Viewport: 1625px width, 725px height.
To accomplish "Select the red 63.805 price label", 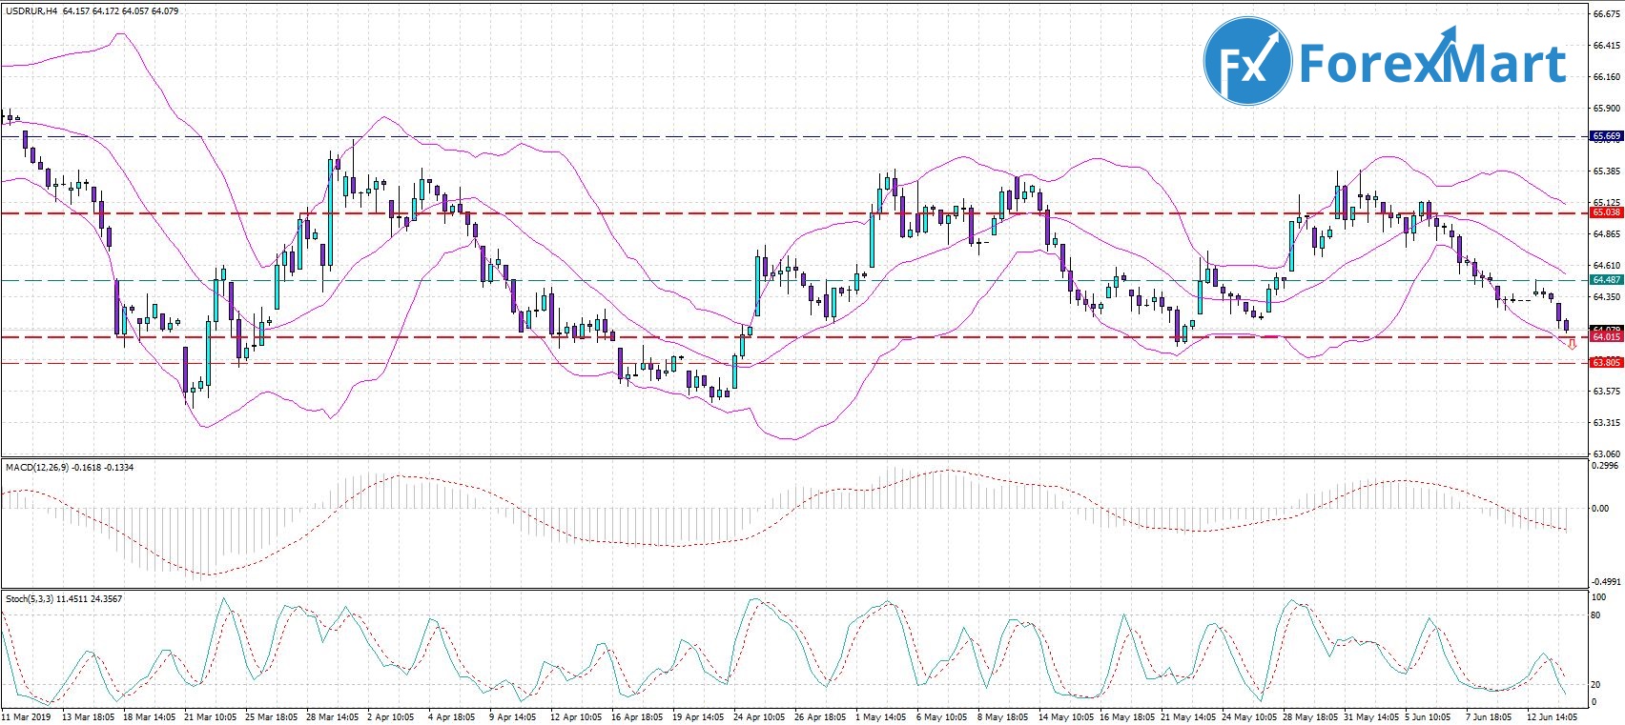I will click(x=1606, y=363).
